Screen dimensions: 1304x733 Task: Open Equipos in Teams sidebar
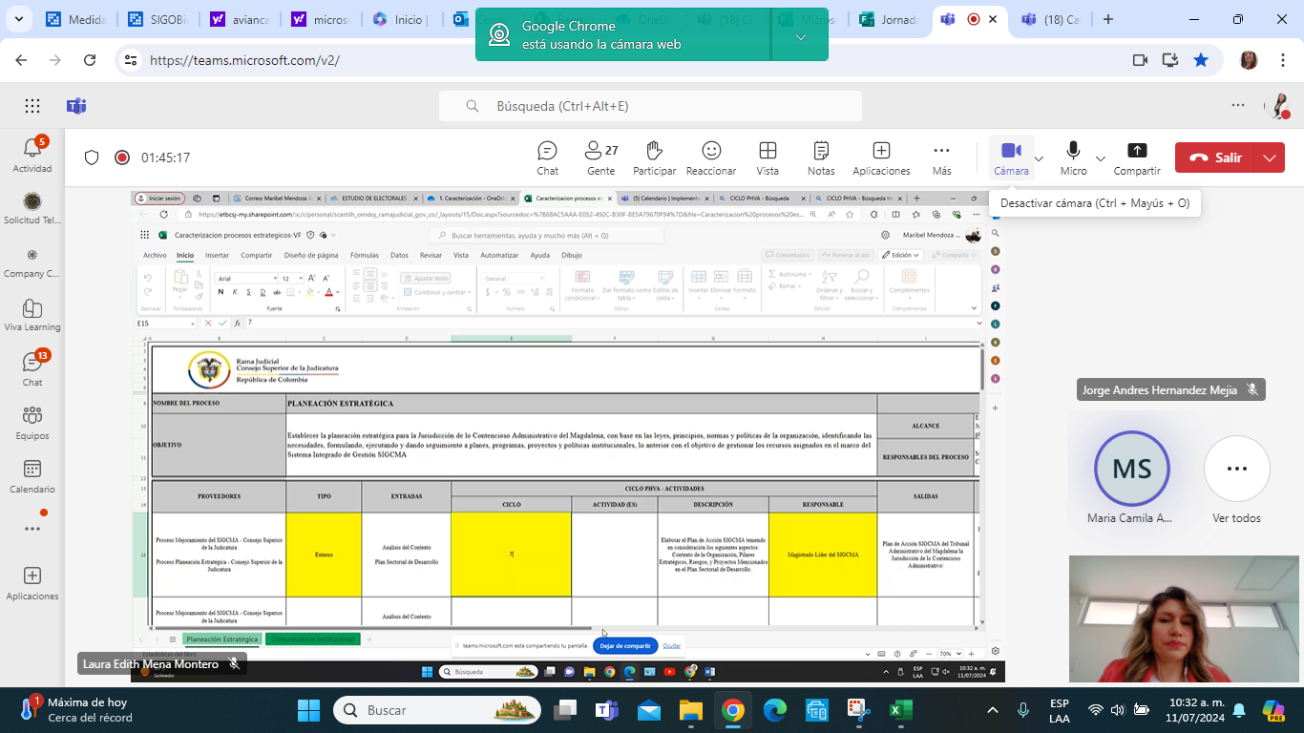pos(32,422)
